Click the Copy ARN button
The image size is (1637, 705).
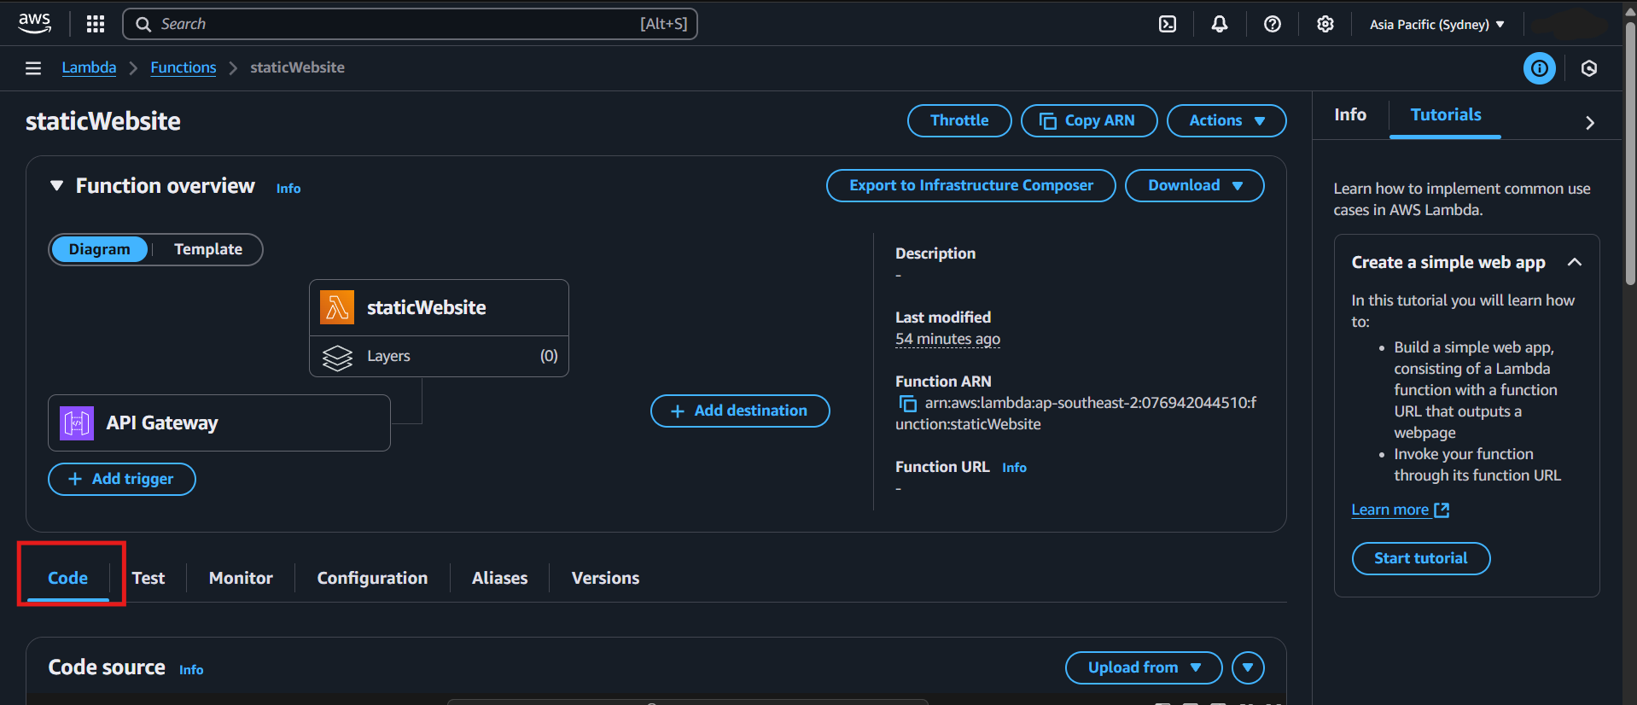point(1089,120)
